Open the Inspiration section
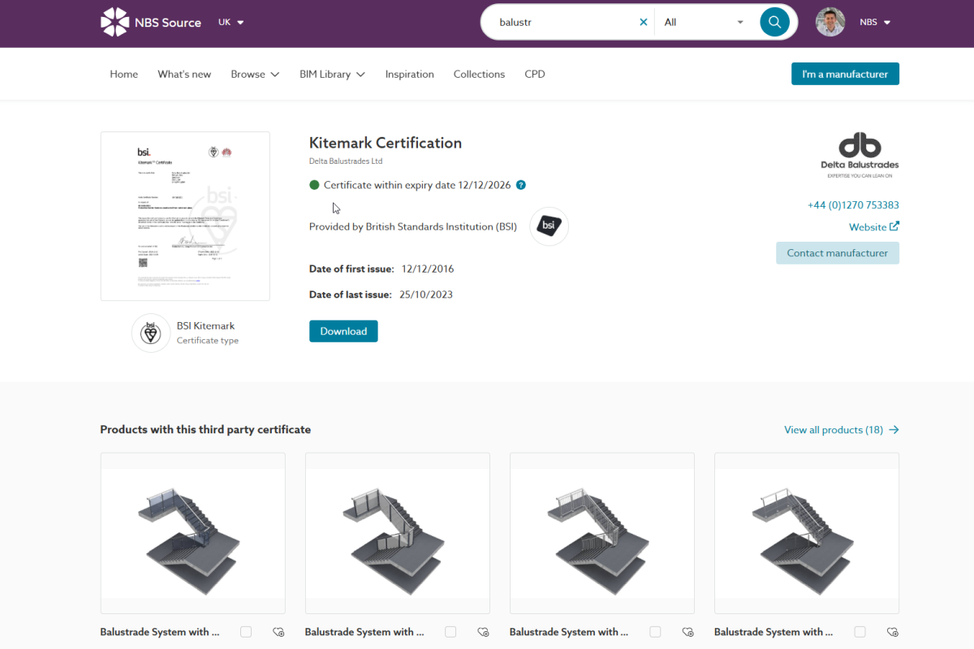Viewport: 974px width, 649px height. click(410, 74)
